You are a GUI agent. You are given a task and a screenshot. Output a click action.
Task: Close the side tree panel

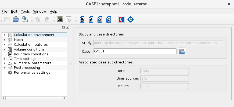(x=68, y=27)
